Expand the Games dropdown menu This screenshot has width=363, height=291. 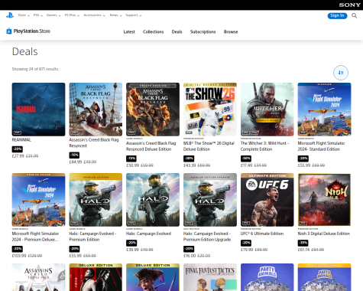click(x=53, y=15)
